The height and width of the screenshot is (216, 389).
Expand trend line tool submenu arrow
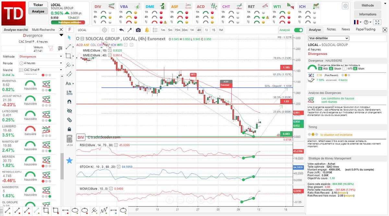[73, 47]
